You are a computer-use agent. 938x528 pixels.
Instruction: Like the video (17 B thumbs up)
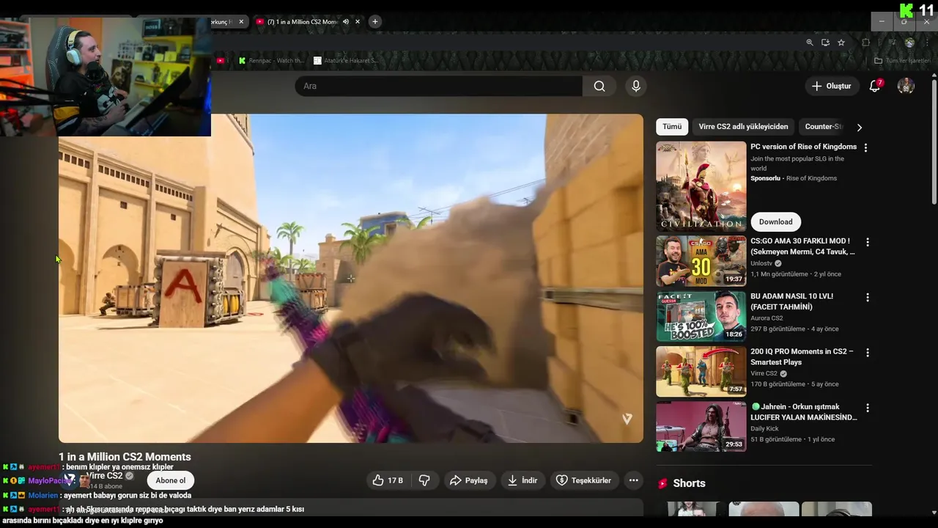click(x=388, y=480)
